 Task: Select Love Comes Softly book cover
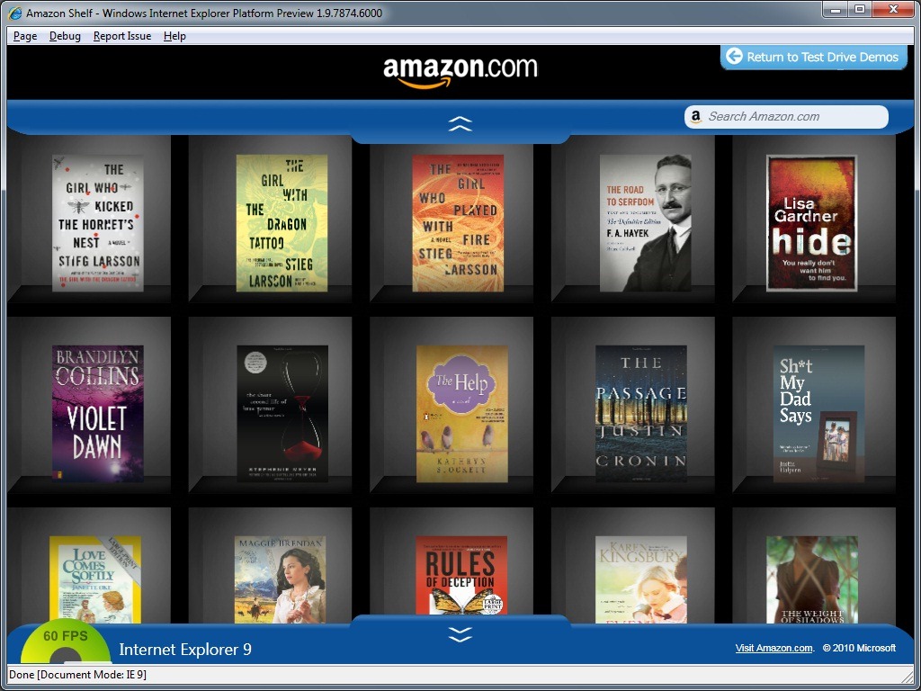coord(95,579)
